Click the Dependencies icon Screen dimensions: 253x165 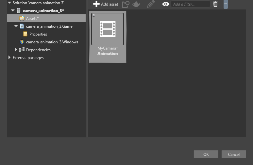[22, 50]
